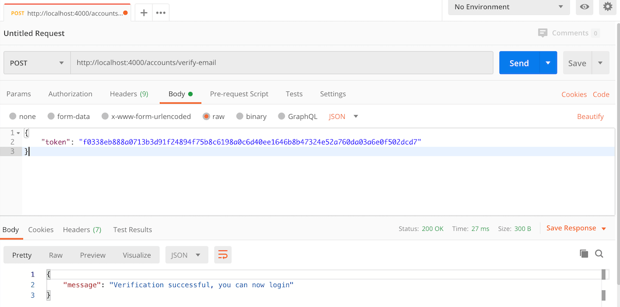
Task: Choose the GraphQL body radio button
Action: click(x=282, y=116)
